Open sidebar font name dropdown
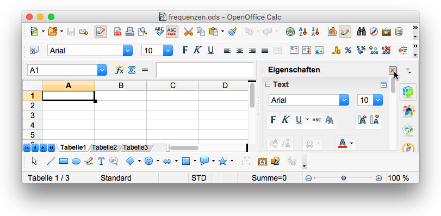Screen dimensions: 441x216 344,100
